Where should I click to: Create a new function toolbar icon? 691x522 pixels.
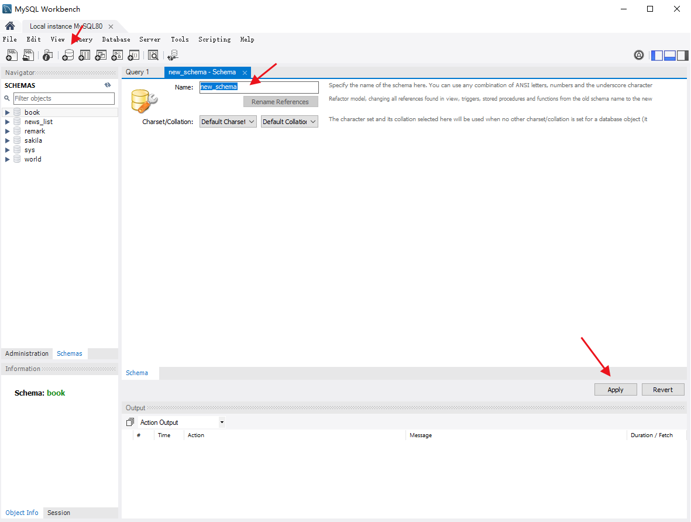tap(133, 55)
